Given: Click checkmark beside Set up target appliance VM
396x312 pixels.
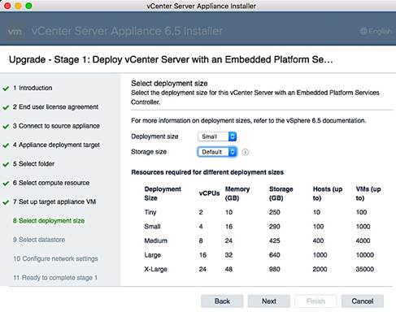Looking at the screenshot, I should (x=6, y=202).
